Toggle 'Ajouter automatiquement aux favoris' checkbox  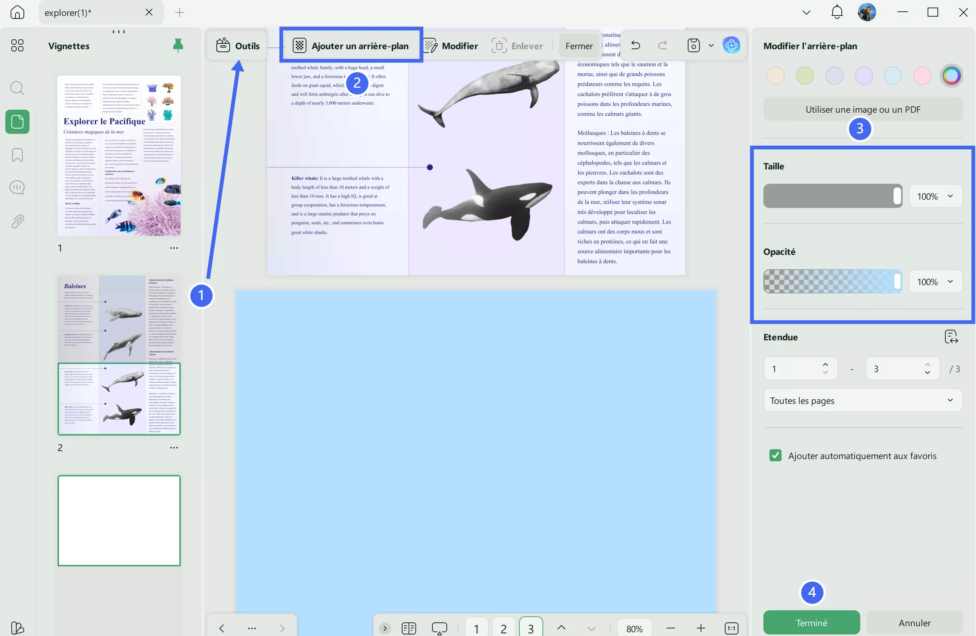tap(775, 455)
